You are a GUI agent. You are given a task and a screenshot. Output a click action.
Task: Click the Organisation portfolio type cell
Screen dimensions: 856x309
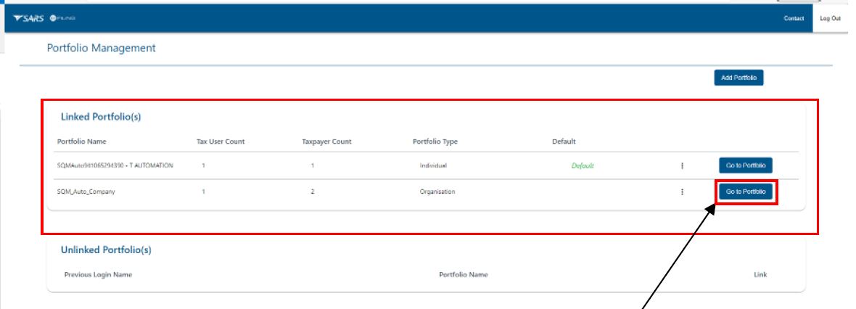pyautogui.click(x=437, y=192)
